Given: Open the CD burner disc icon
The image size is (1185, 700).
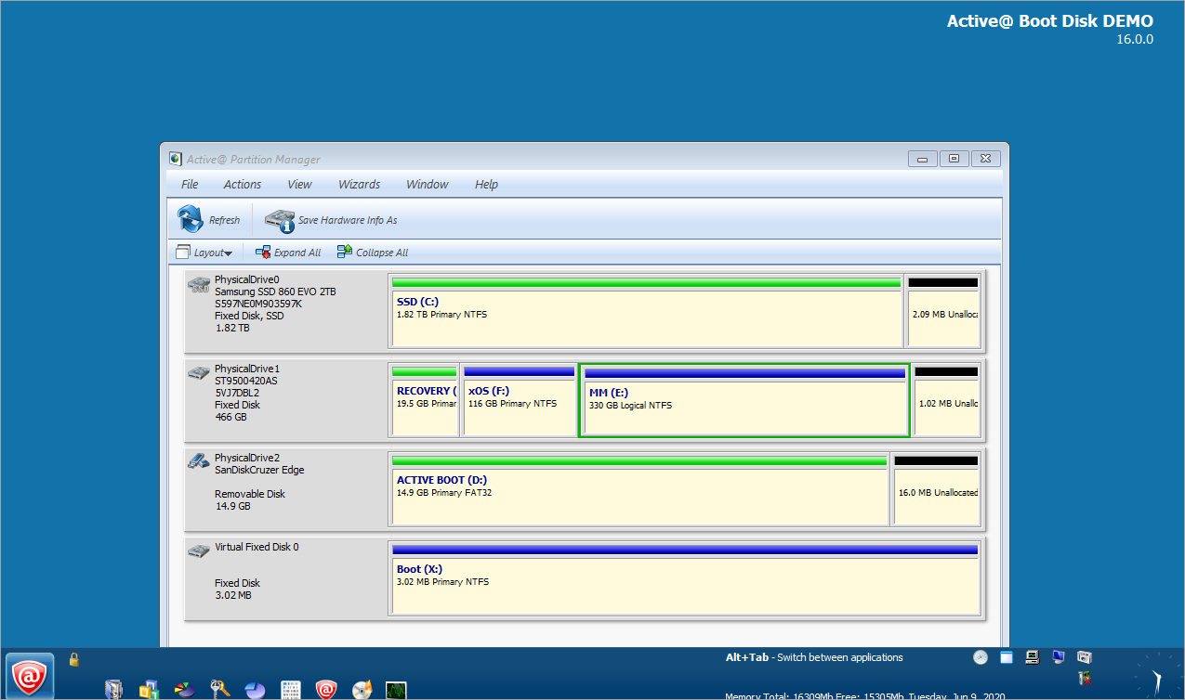Looking at the screenshot, I should (x=362, y=690).
